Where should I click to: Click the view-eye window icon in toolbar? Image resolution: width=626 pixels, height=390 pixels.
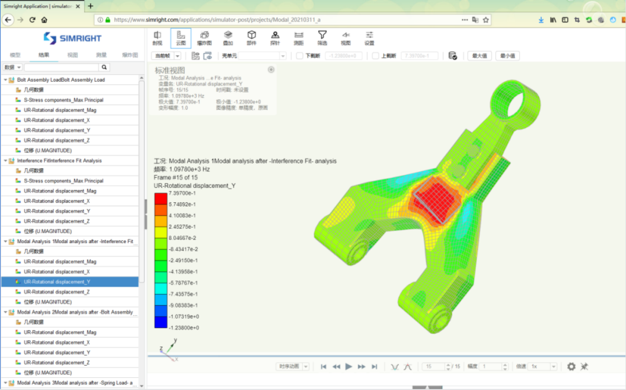pos(208,56)
